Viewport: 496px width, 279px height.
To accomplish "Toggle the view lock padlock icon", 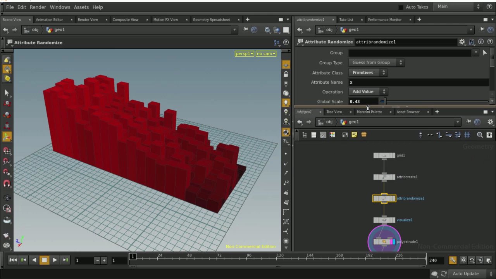I will pyautogui.click(x=286, y=74).
